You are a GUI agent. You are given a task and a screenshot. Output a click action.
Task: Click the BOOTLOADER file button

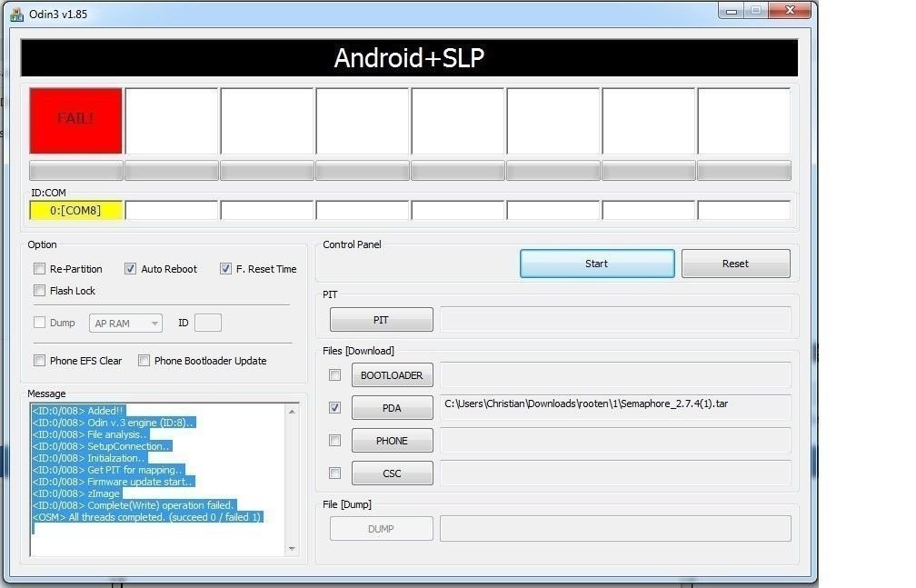click(x=392, y=375)
